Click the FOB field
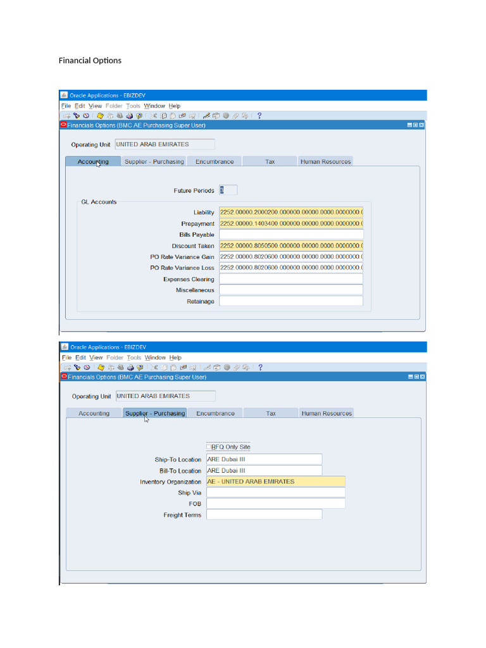This screenshot has width=486, height=648. tap(276, 504)
